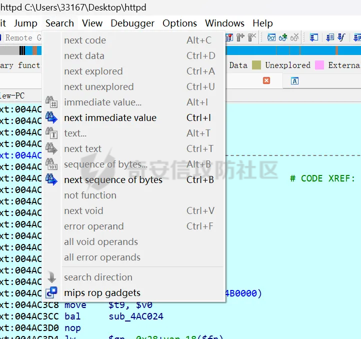Screen dimensions: 361x339
Task: Click the 'sub_4AC024' operand reference
Action: pos(136,316)
